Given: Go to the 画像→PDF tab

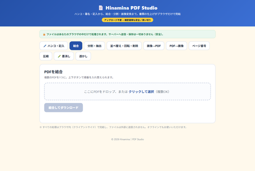Looking at the screenshot, I should coord(154,46).
